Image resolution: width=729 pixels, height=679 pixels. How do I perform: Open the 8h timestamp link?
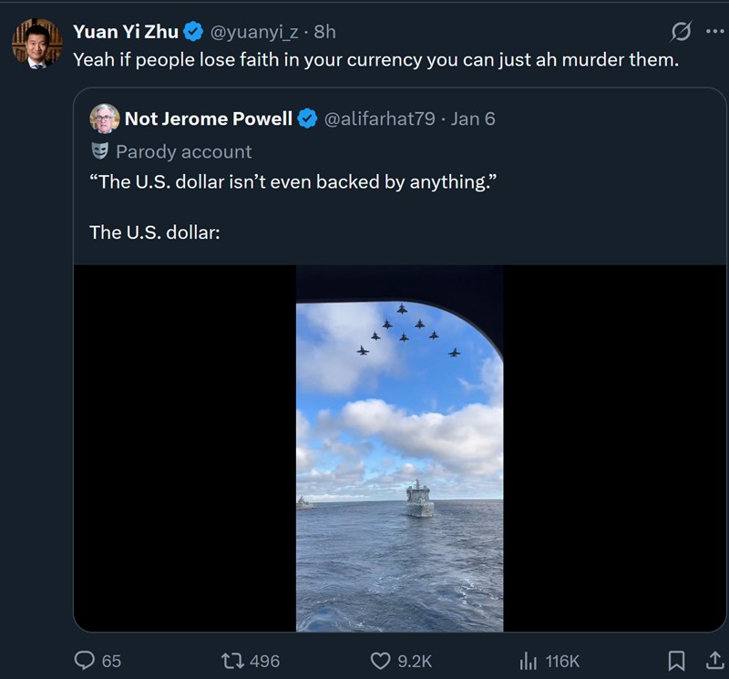(x=325, y=31)
